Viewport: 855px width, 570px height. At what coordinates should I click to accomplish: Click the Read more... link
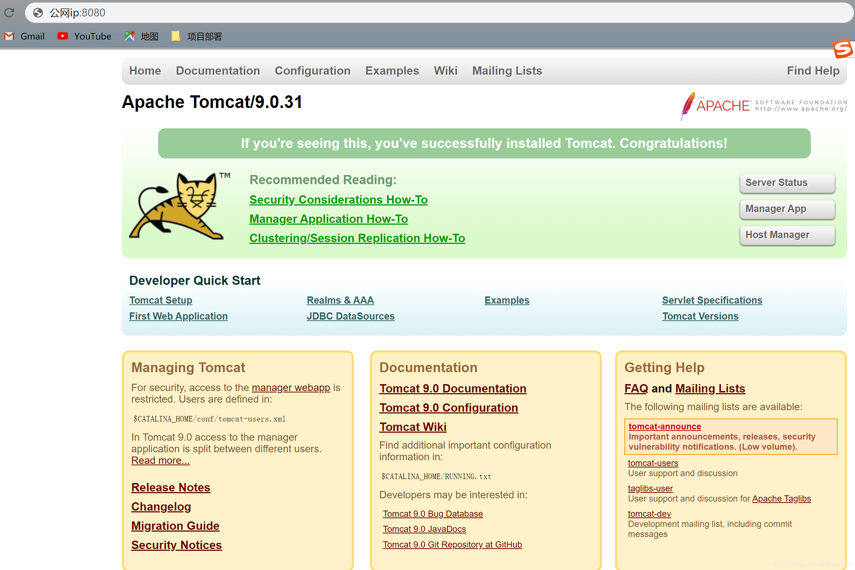160,460
